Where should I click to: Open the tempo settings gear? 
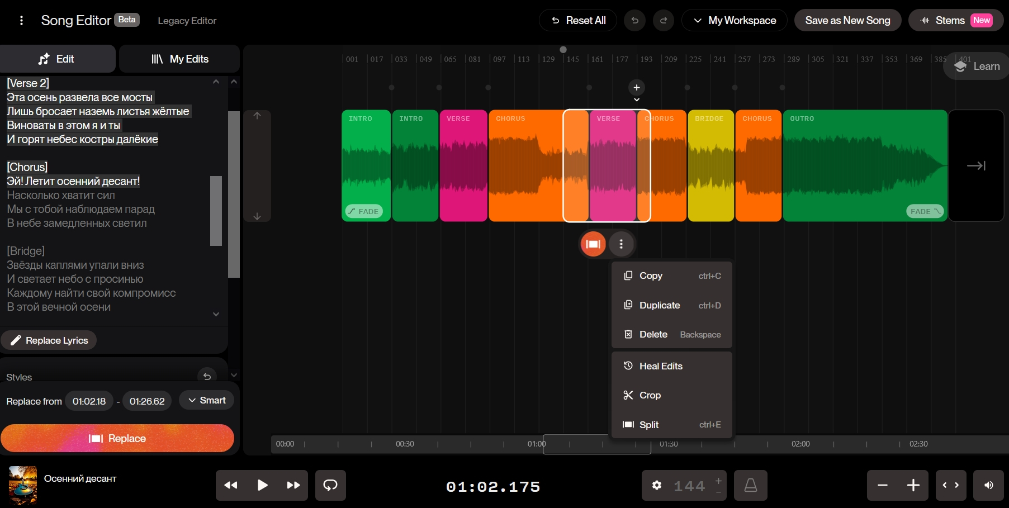(x=657, y=485)
